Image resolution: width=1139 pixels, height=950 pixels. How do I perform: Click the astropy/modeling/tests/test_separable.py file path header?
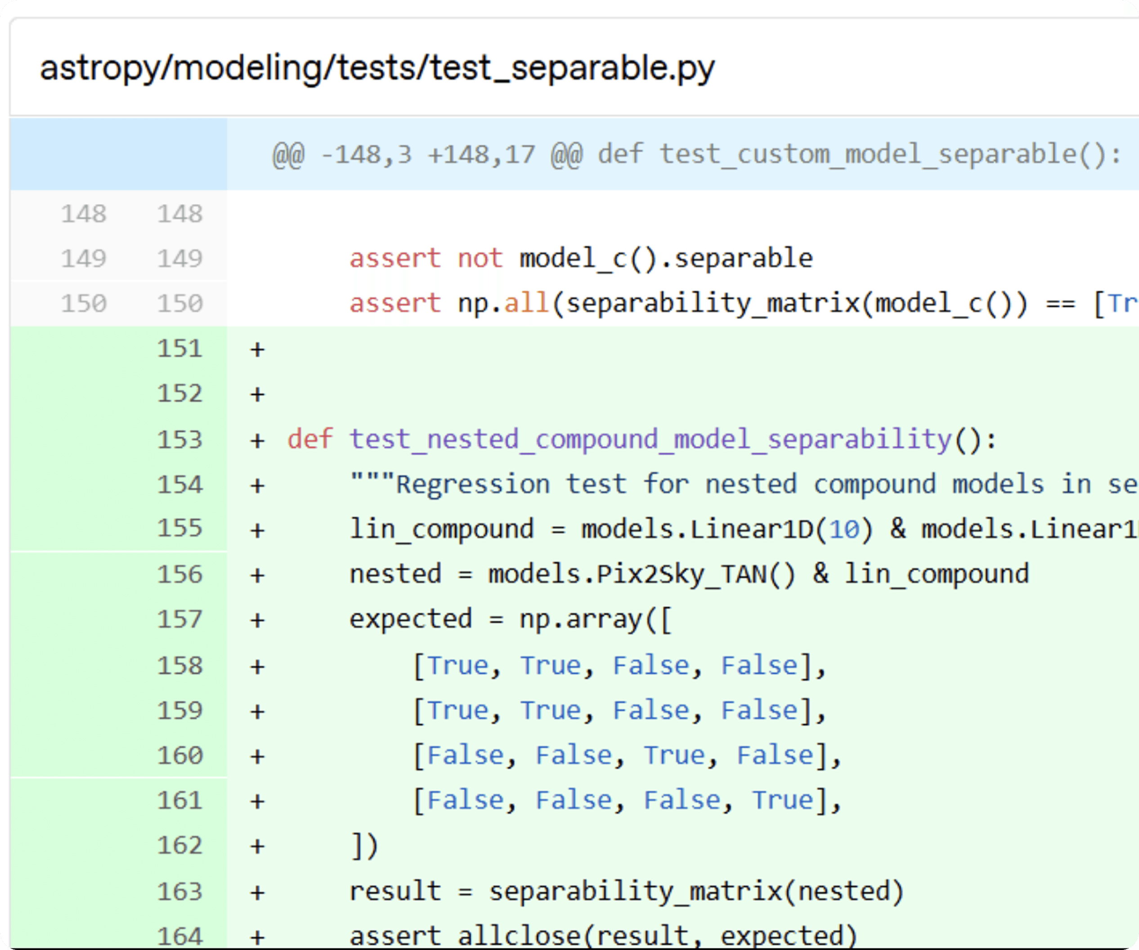[377, 68]
